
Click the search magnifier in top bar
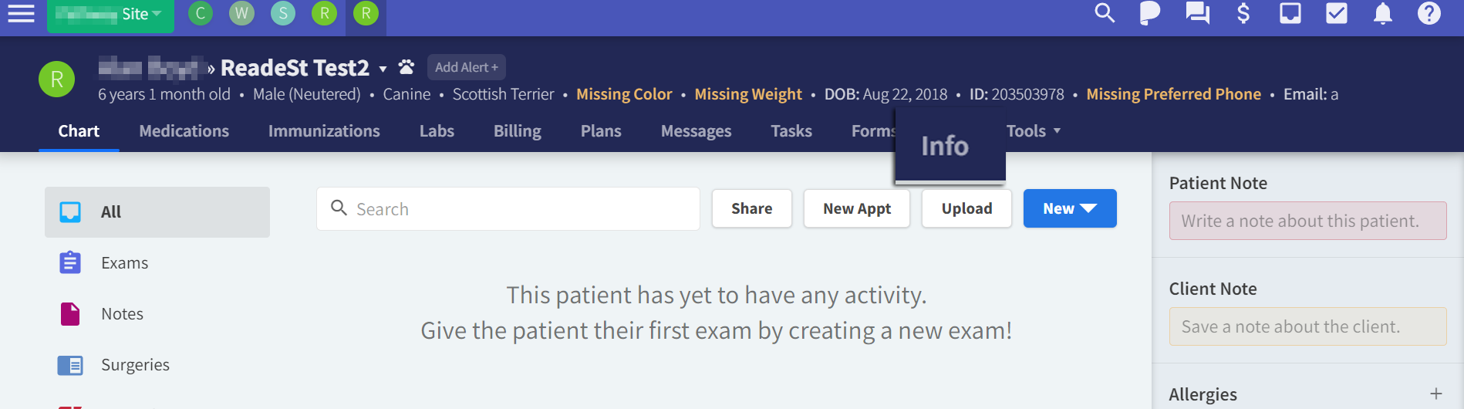click(1105, 13)
